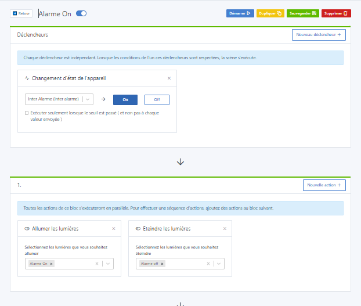Open the Inter Alarme device dropdown
Viewport: 361px width, 306px height.
point(88,99)
